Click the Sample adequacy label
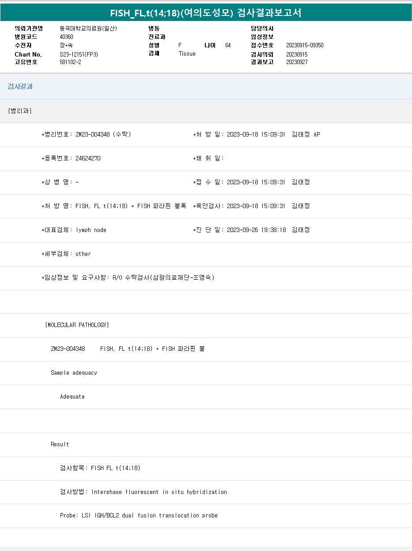This screenshot has width=412, height=551. click(x=74, y=372)
